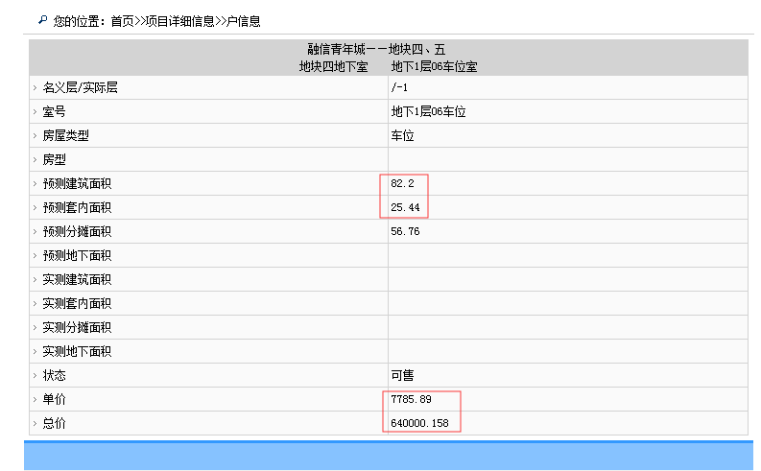The height and width of the screenshot is (471, 761).
Task: Click the arrow bullet before 单价
Action: coord(35,400)
